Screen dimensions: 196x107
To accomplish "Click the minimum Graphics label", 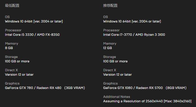I will coord(12,83).
